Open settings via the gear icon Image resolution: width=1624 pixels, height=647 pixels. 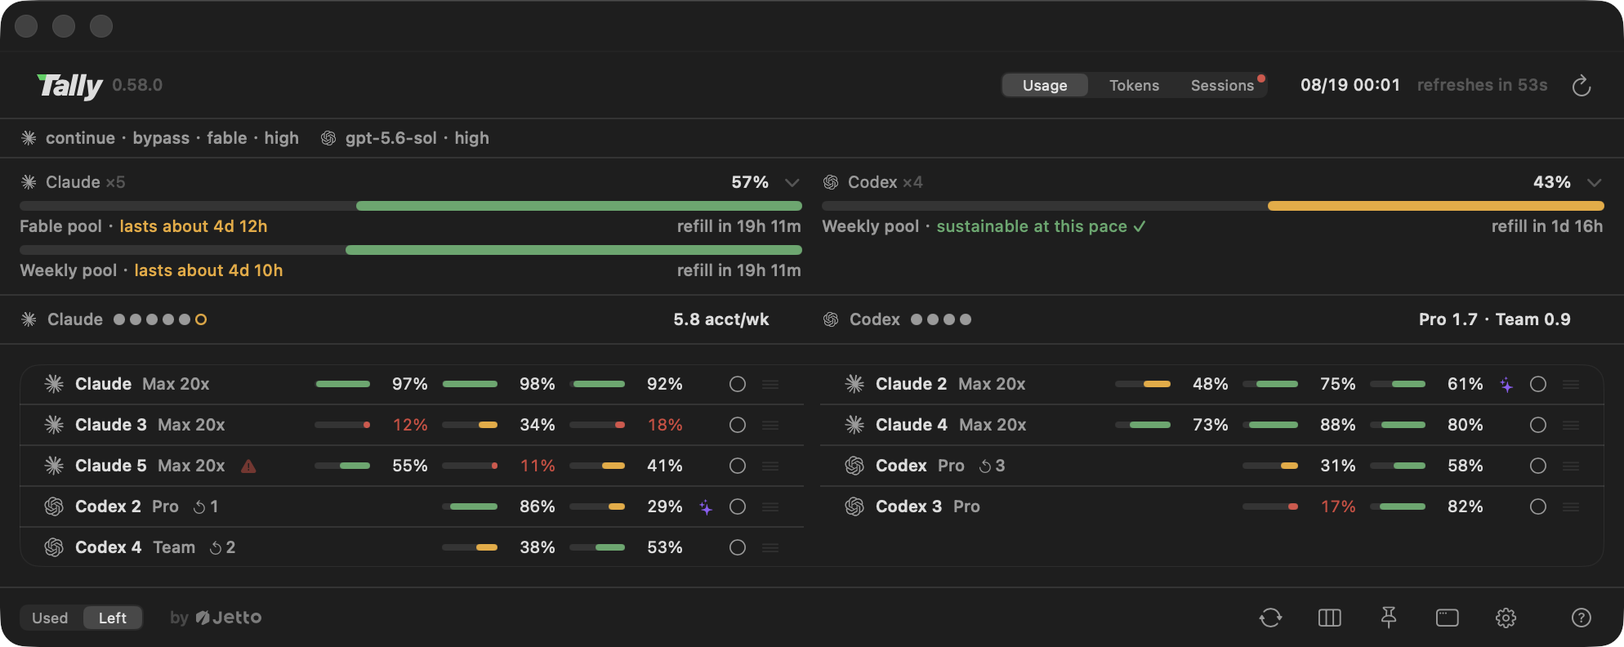1506,618
